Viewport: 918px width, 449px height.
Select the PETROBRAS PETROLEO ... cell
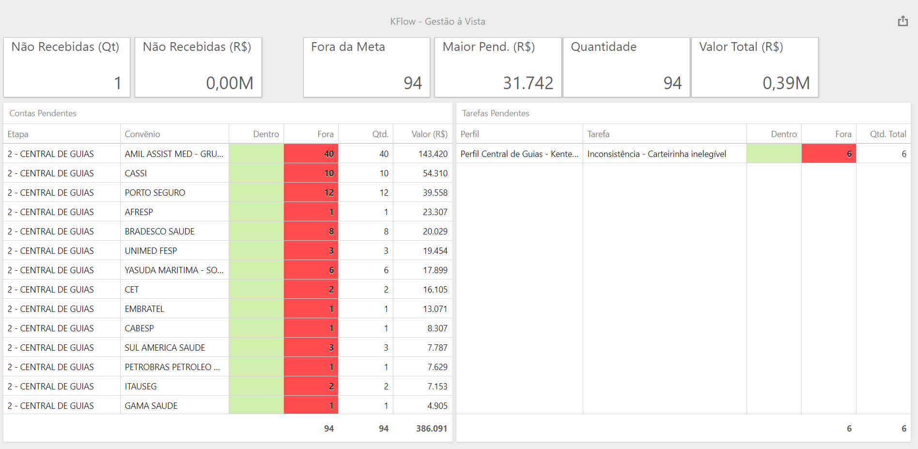click(174, 367)
